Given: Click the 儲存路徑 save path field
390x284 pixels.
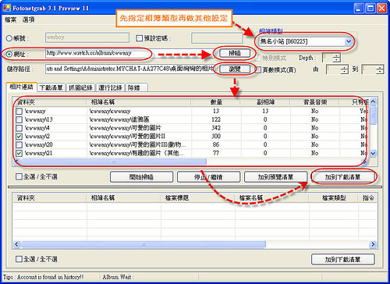Looking at the screenshot, I should (129, 69).
